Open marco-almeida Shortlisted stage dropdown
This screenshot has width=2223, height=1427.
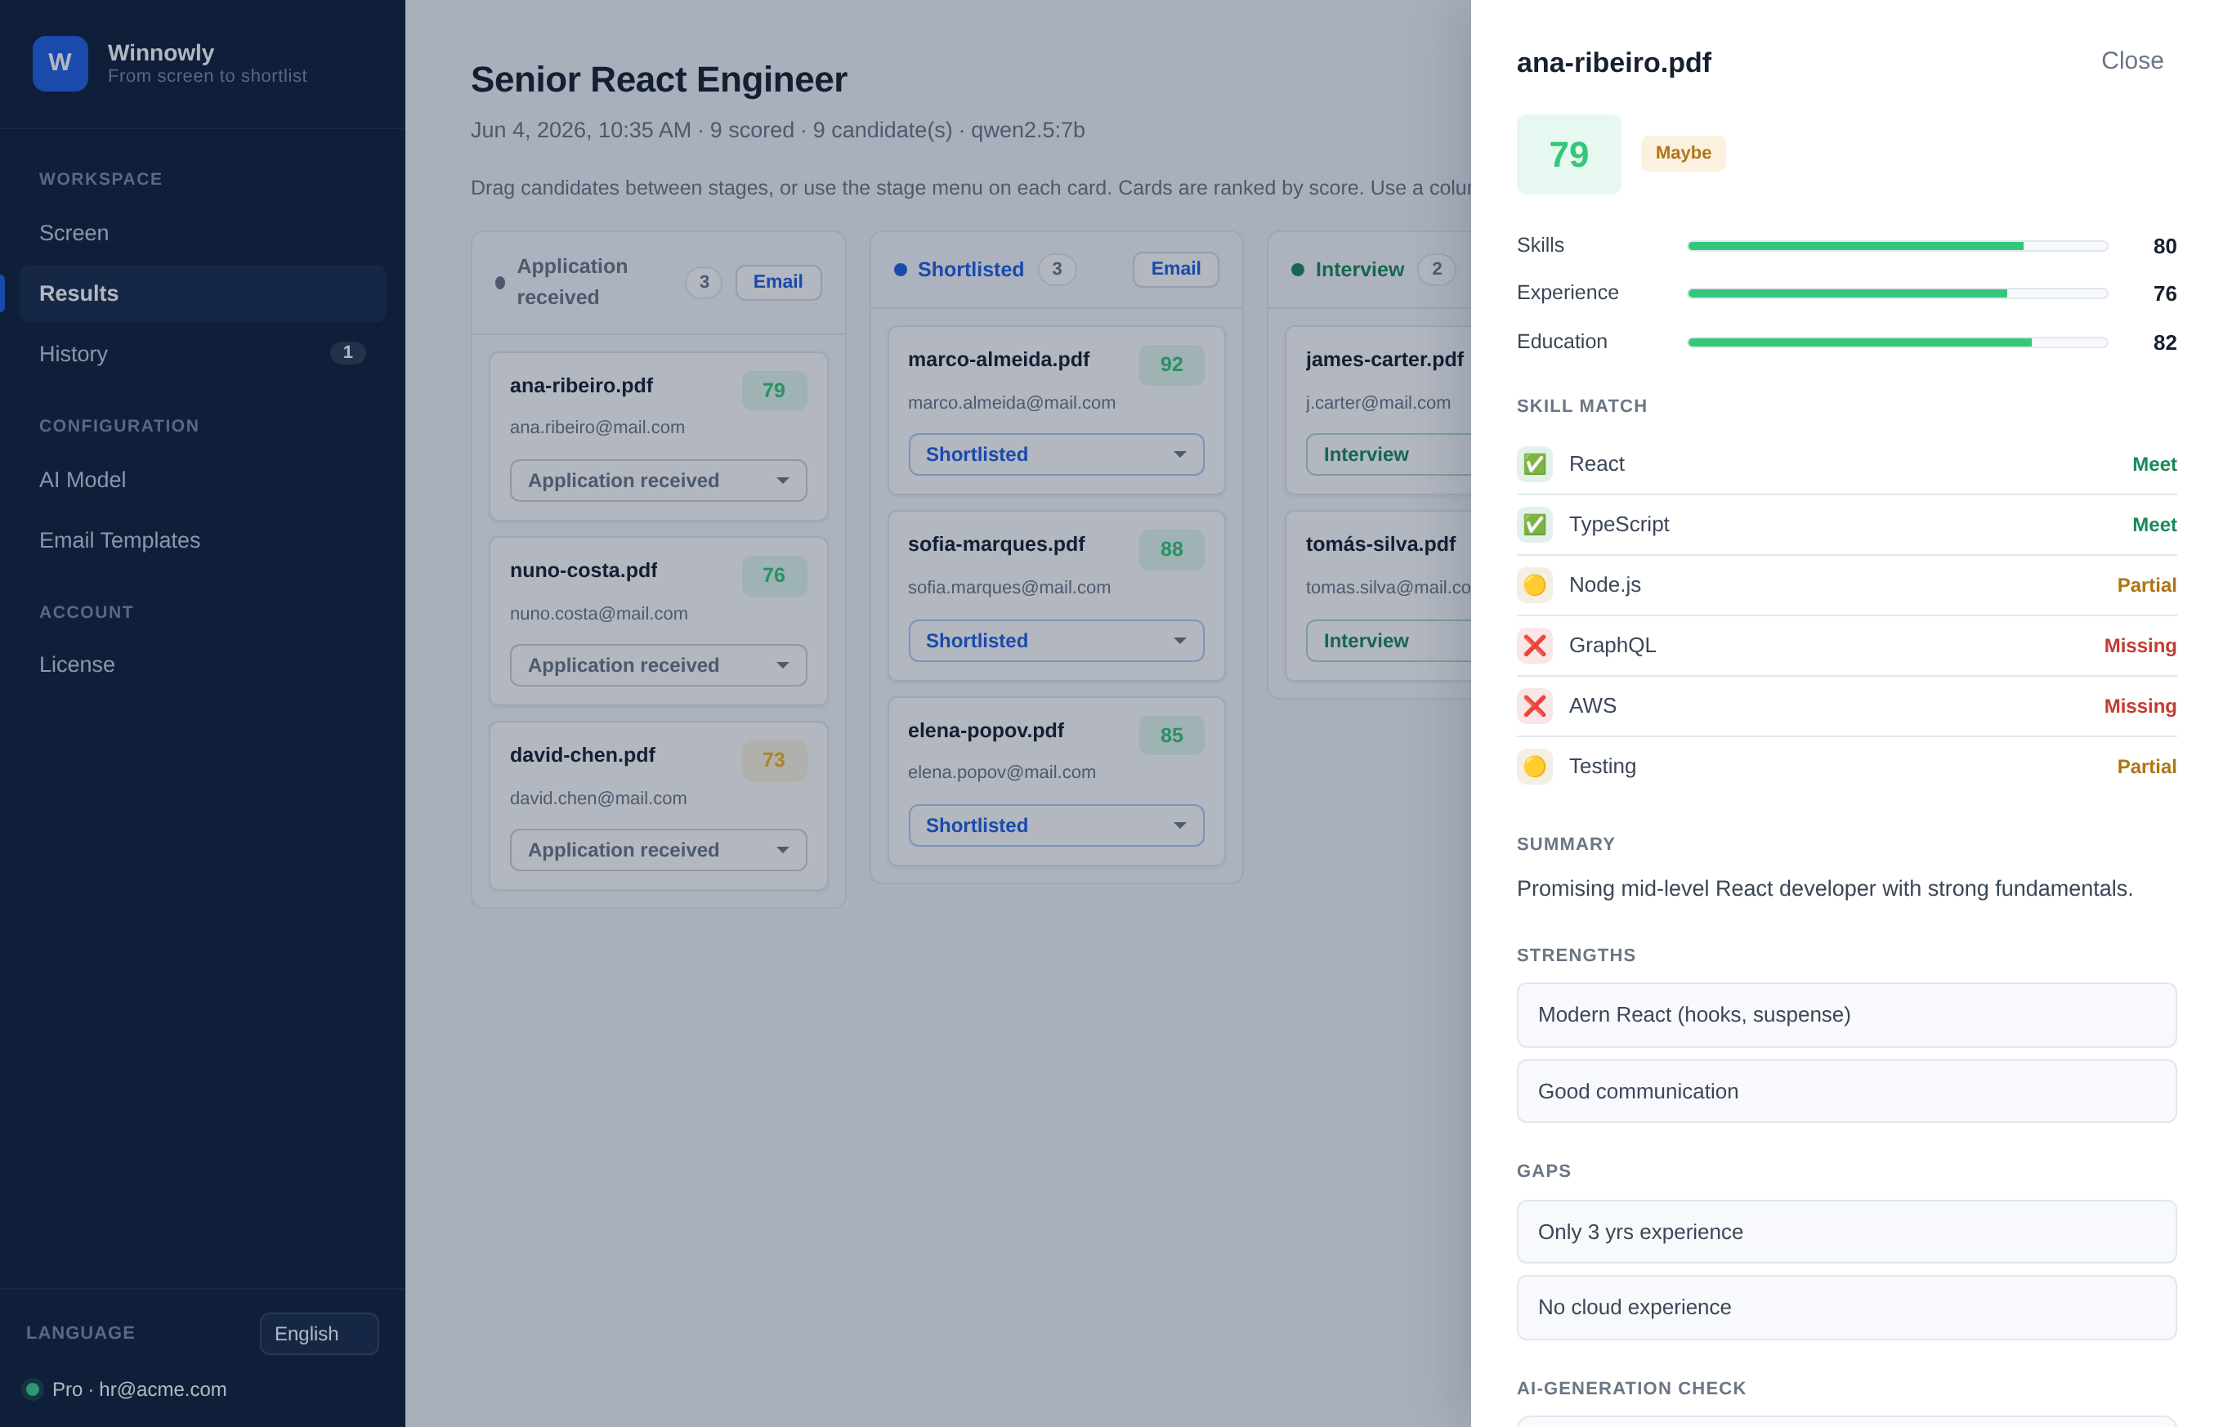coord(1055,455)
